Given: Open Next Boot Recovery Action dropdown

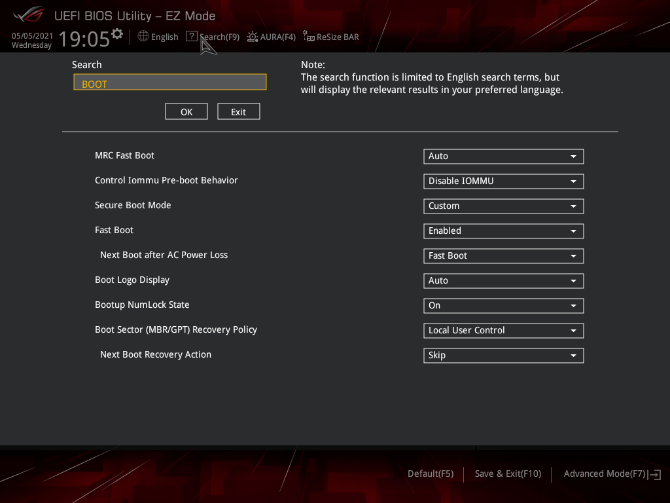Looking at the screenshot, I should (503, 355).
